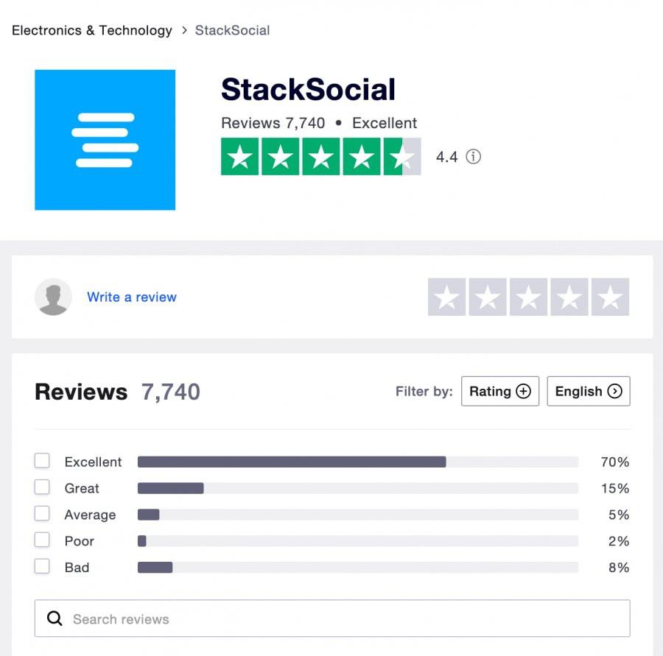Click the StackSocial breadcrumb link
Screen dimensions: 663x656
232,30
